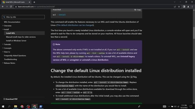Close the Install WSL tab
This screenshot has height=109, width=195.
click(x=30, y=2)
